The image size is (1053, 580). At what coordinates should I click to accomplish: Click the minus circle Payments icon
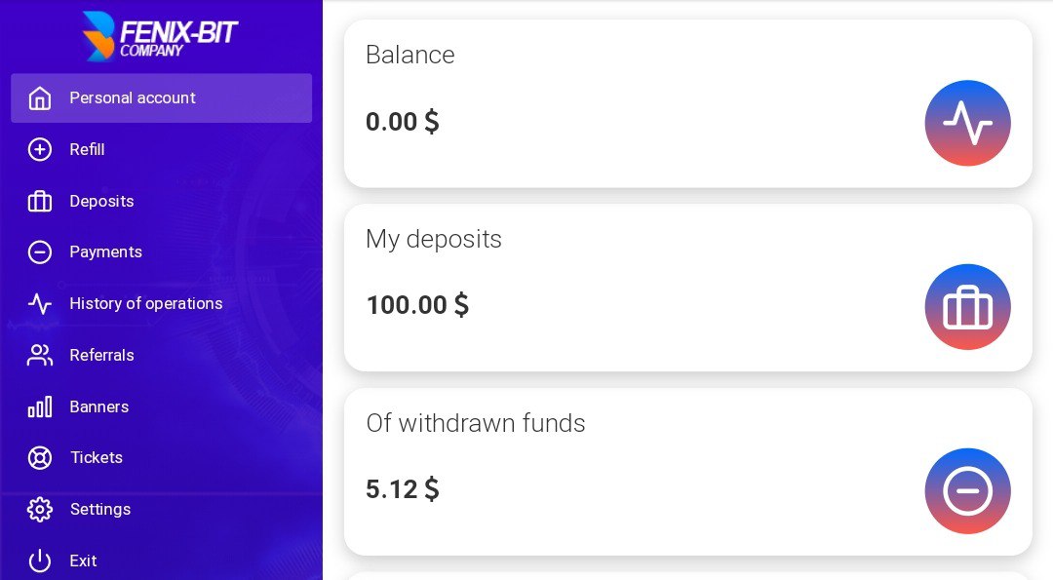pyautogui.click(x=40, y=251)
